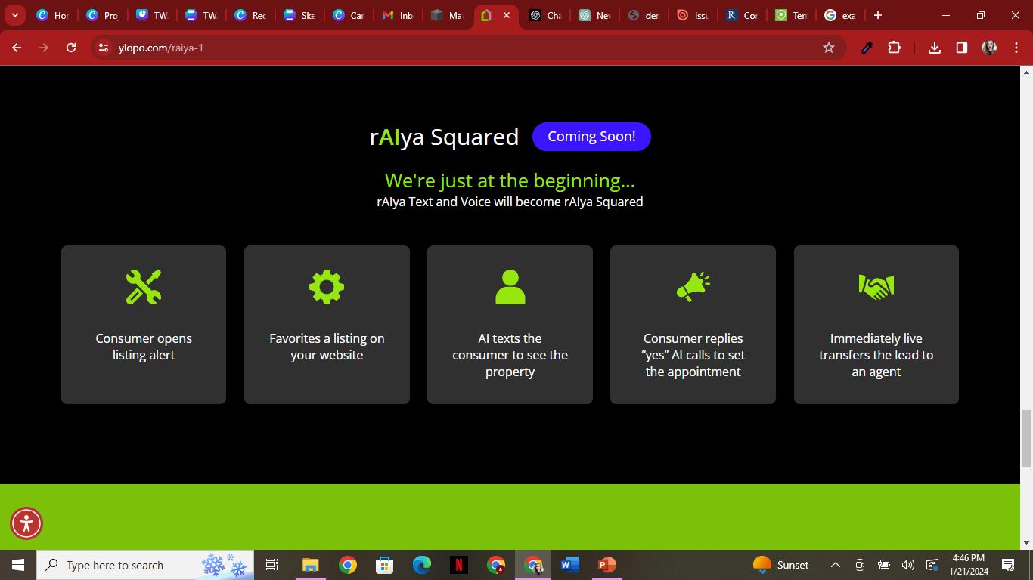Click the green gear icon
This screenshot has height=580, width=1033.
(x=327, y=287)
